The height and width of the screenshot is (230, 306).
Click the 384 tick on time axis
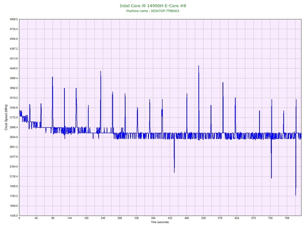pyautogui.click(x=153, y=218)
